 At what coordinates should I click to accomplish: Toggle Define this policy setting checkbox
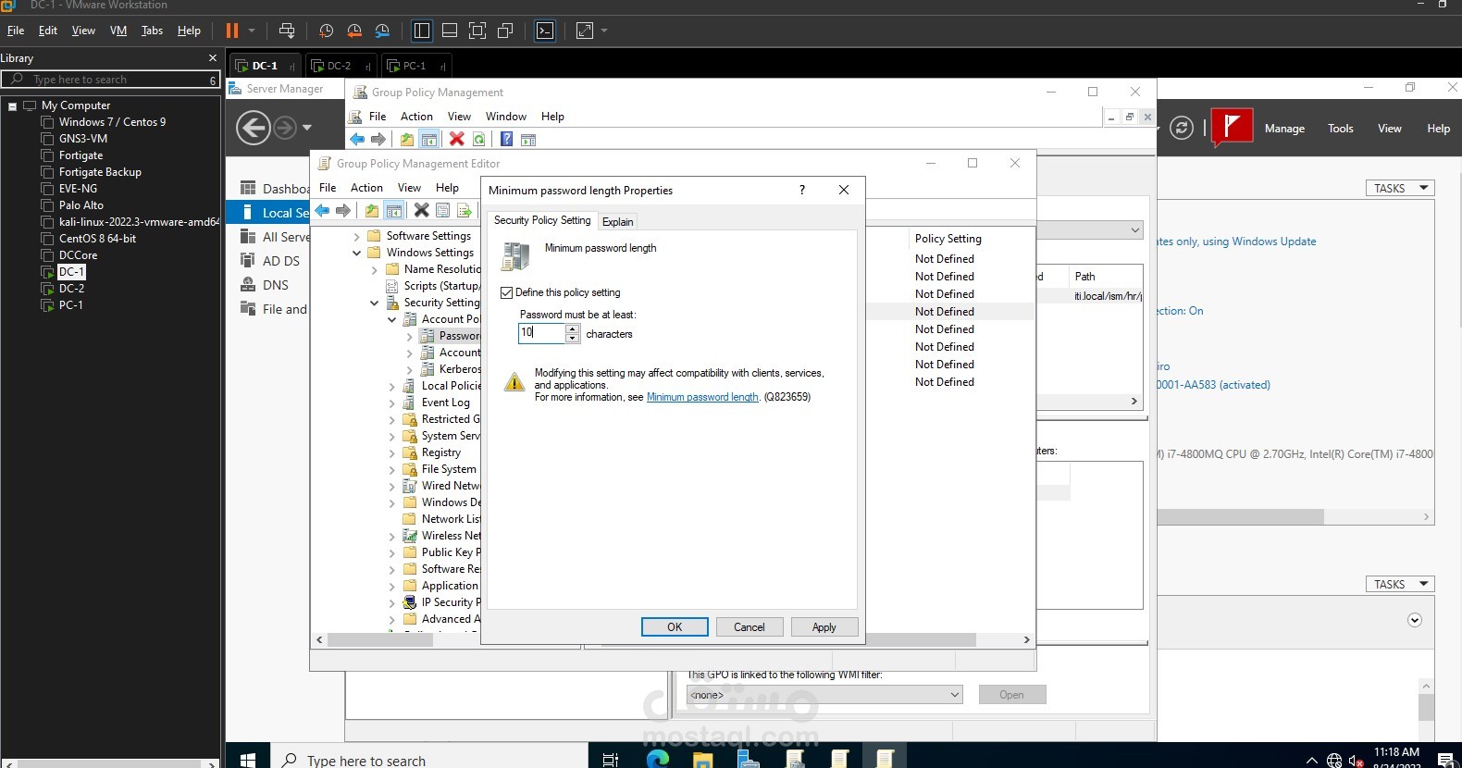click(506, 292)
